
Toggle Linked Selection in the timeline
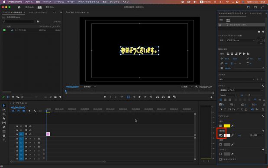point(24,111)
